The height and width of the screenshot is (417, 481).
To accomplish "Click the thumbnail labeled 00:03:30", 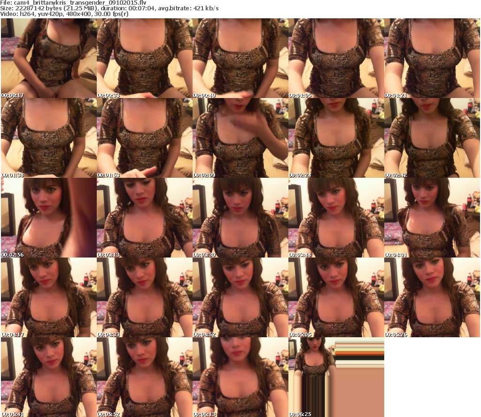I will 240,218.
